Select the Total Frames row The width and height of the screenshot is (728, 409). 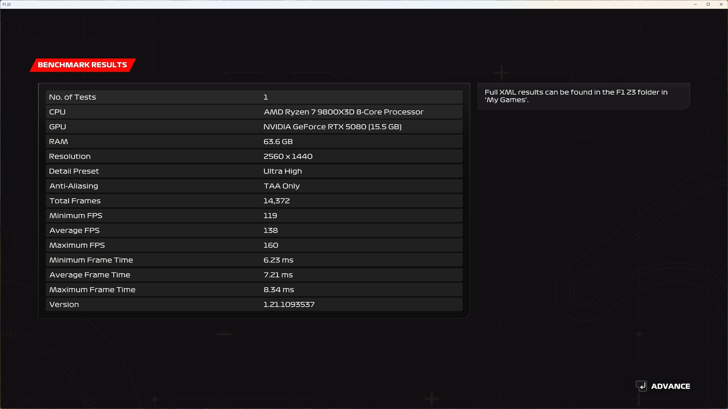click(254, 201)
